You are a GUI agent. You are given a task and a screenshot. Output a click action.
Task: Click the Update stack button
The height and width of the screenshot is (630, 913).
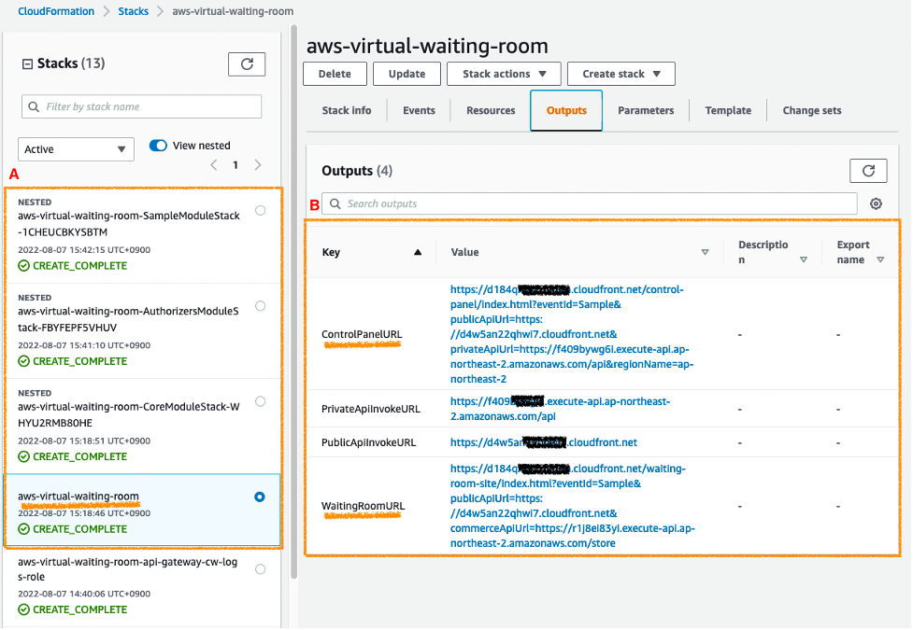coord(407,74)
